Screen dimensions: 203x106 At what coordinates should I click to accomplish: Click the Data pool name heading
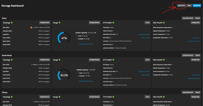pyautogui.click(x=4, y=18)
